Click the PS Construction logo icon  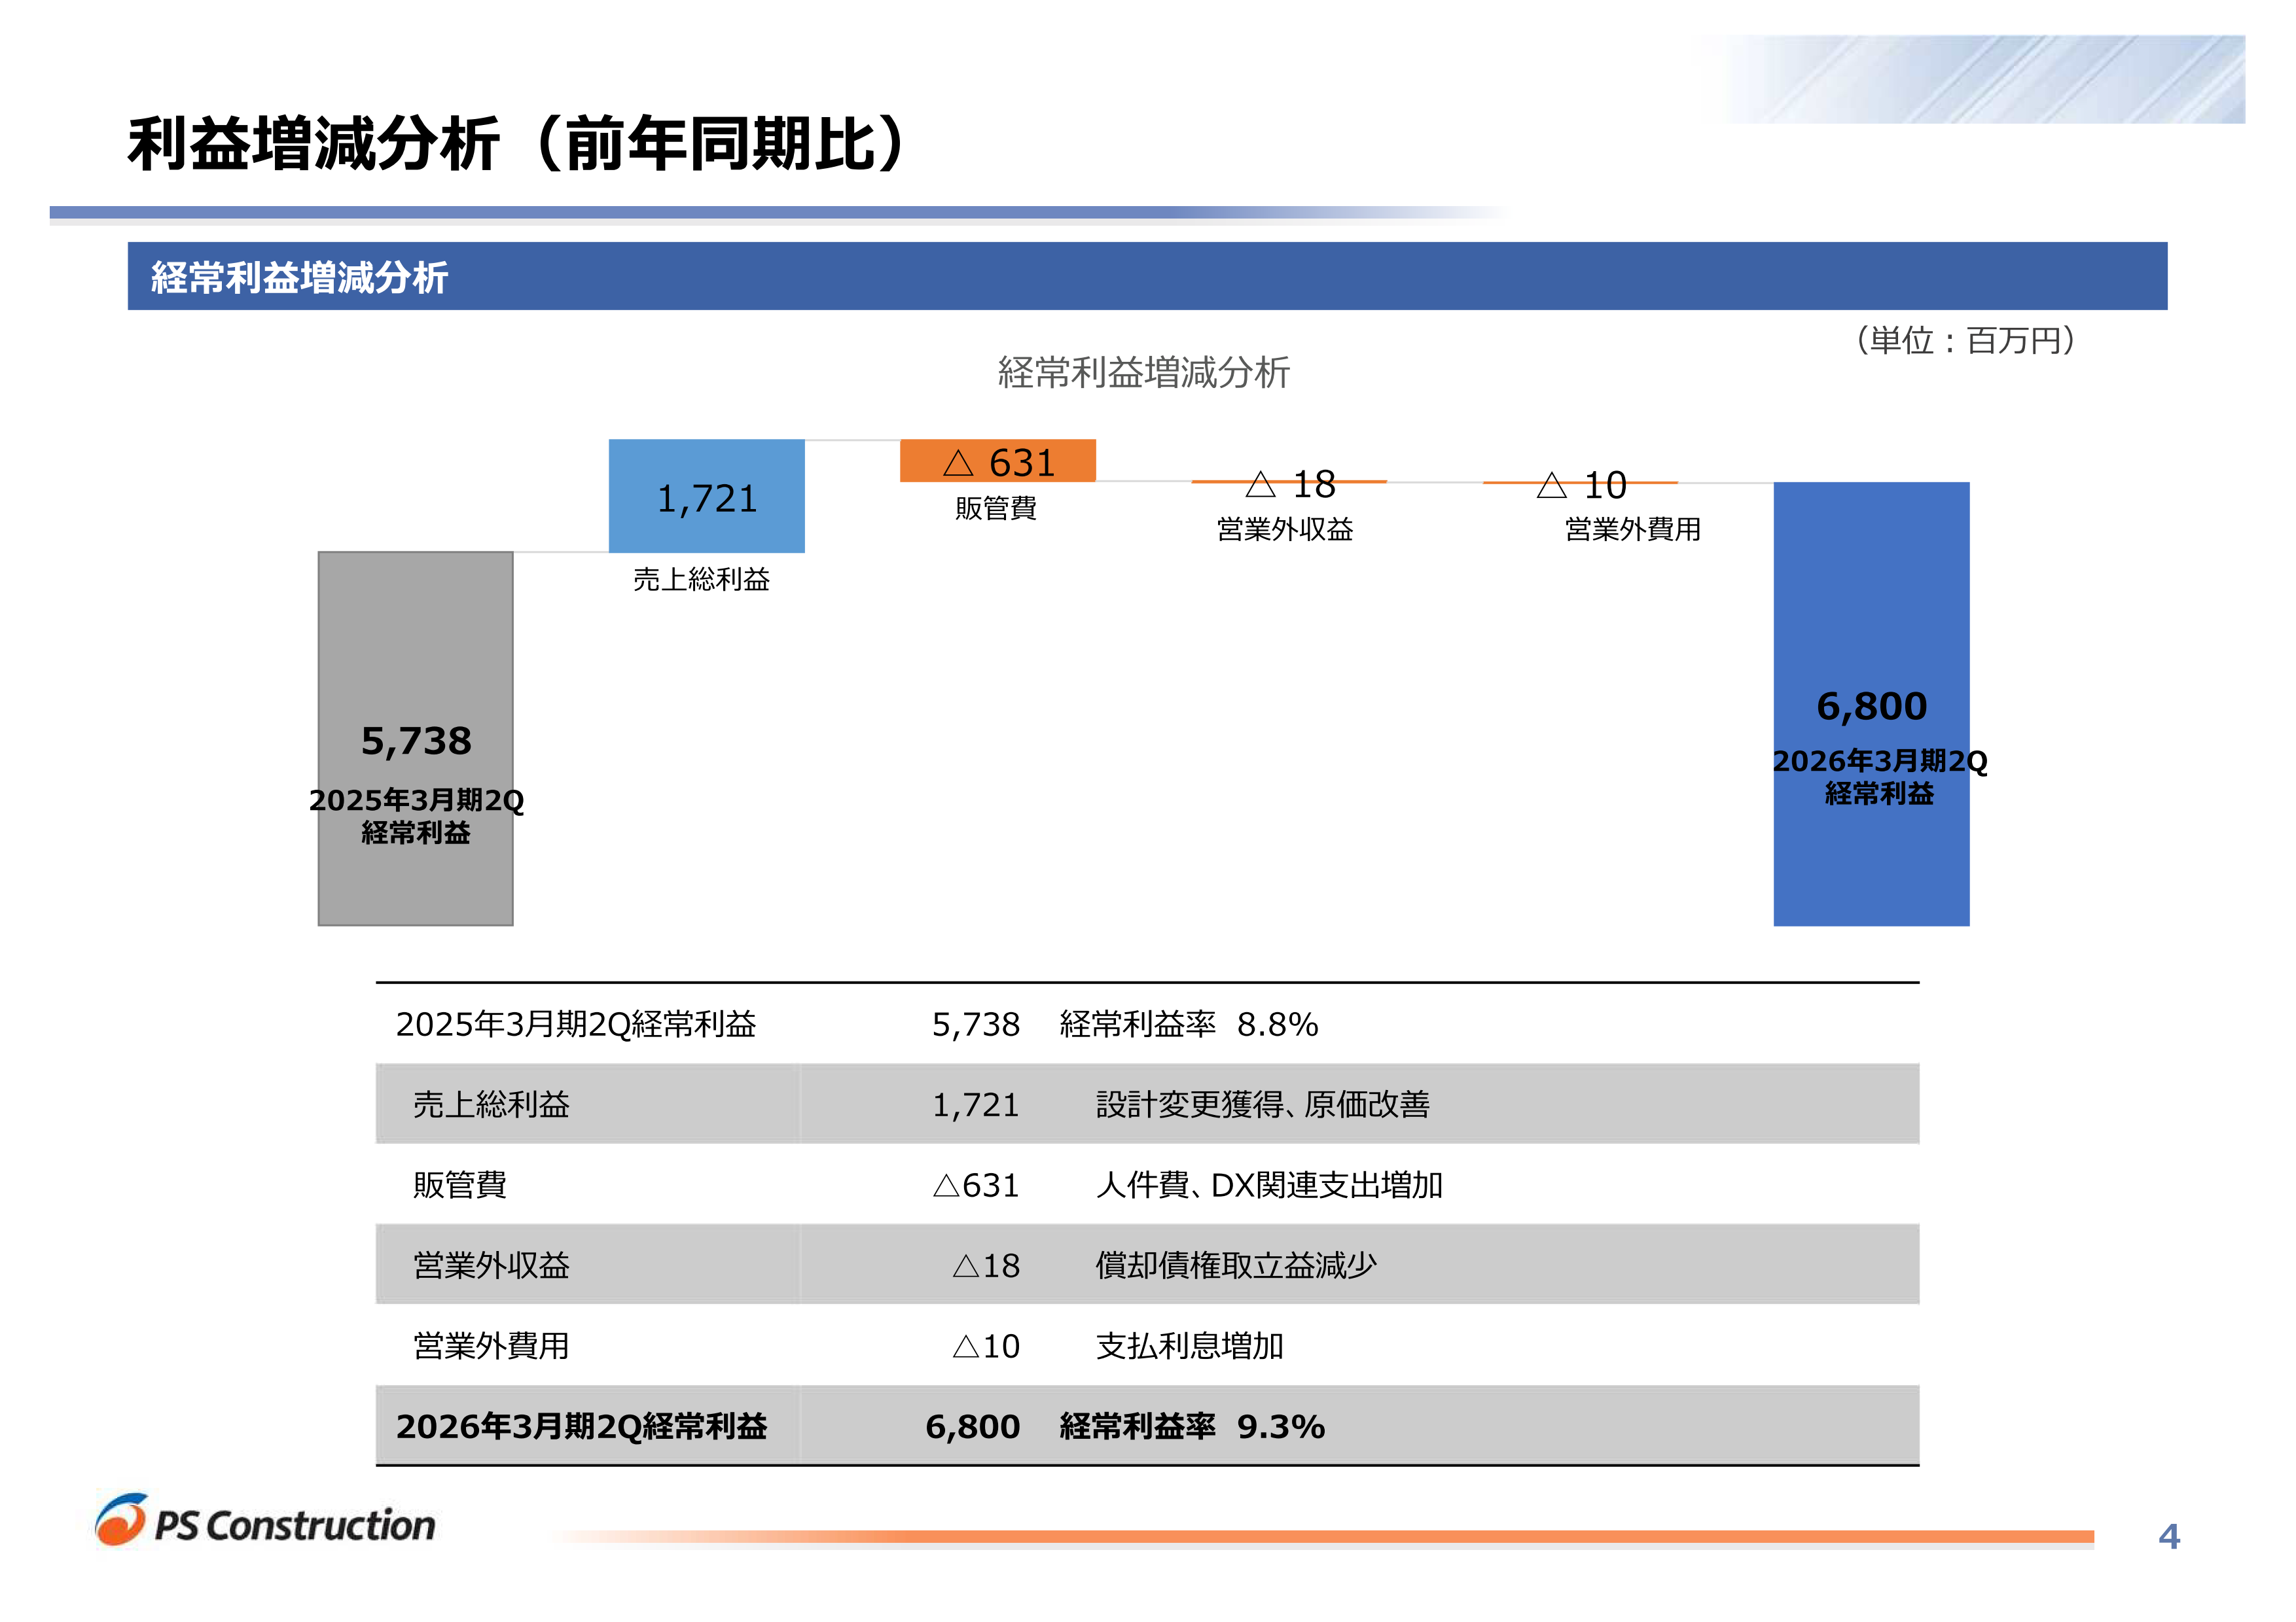[122, 1519]
